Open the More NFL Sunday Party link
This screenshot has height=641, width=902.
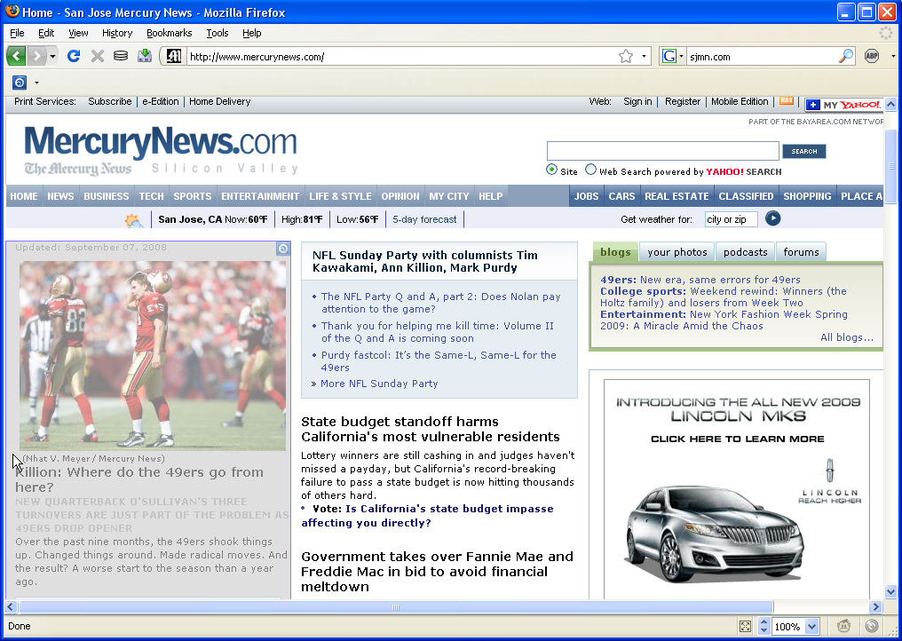[379, 384]
